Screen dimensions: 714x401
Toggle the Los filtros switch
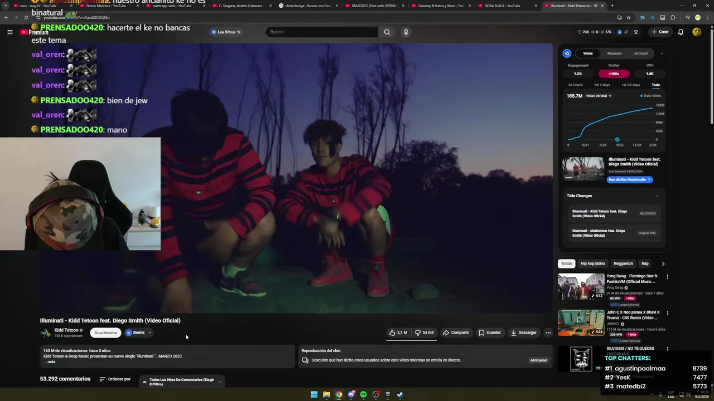pyautogui.click(x=239, y=32)
